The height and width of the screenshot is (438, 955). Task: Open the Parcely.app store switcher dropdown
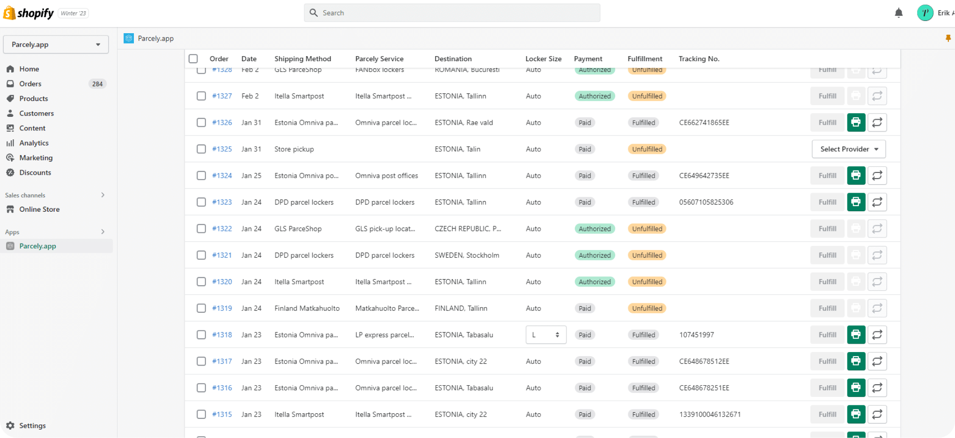click(x=56, y=44)
